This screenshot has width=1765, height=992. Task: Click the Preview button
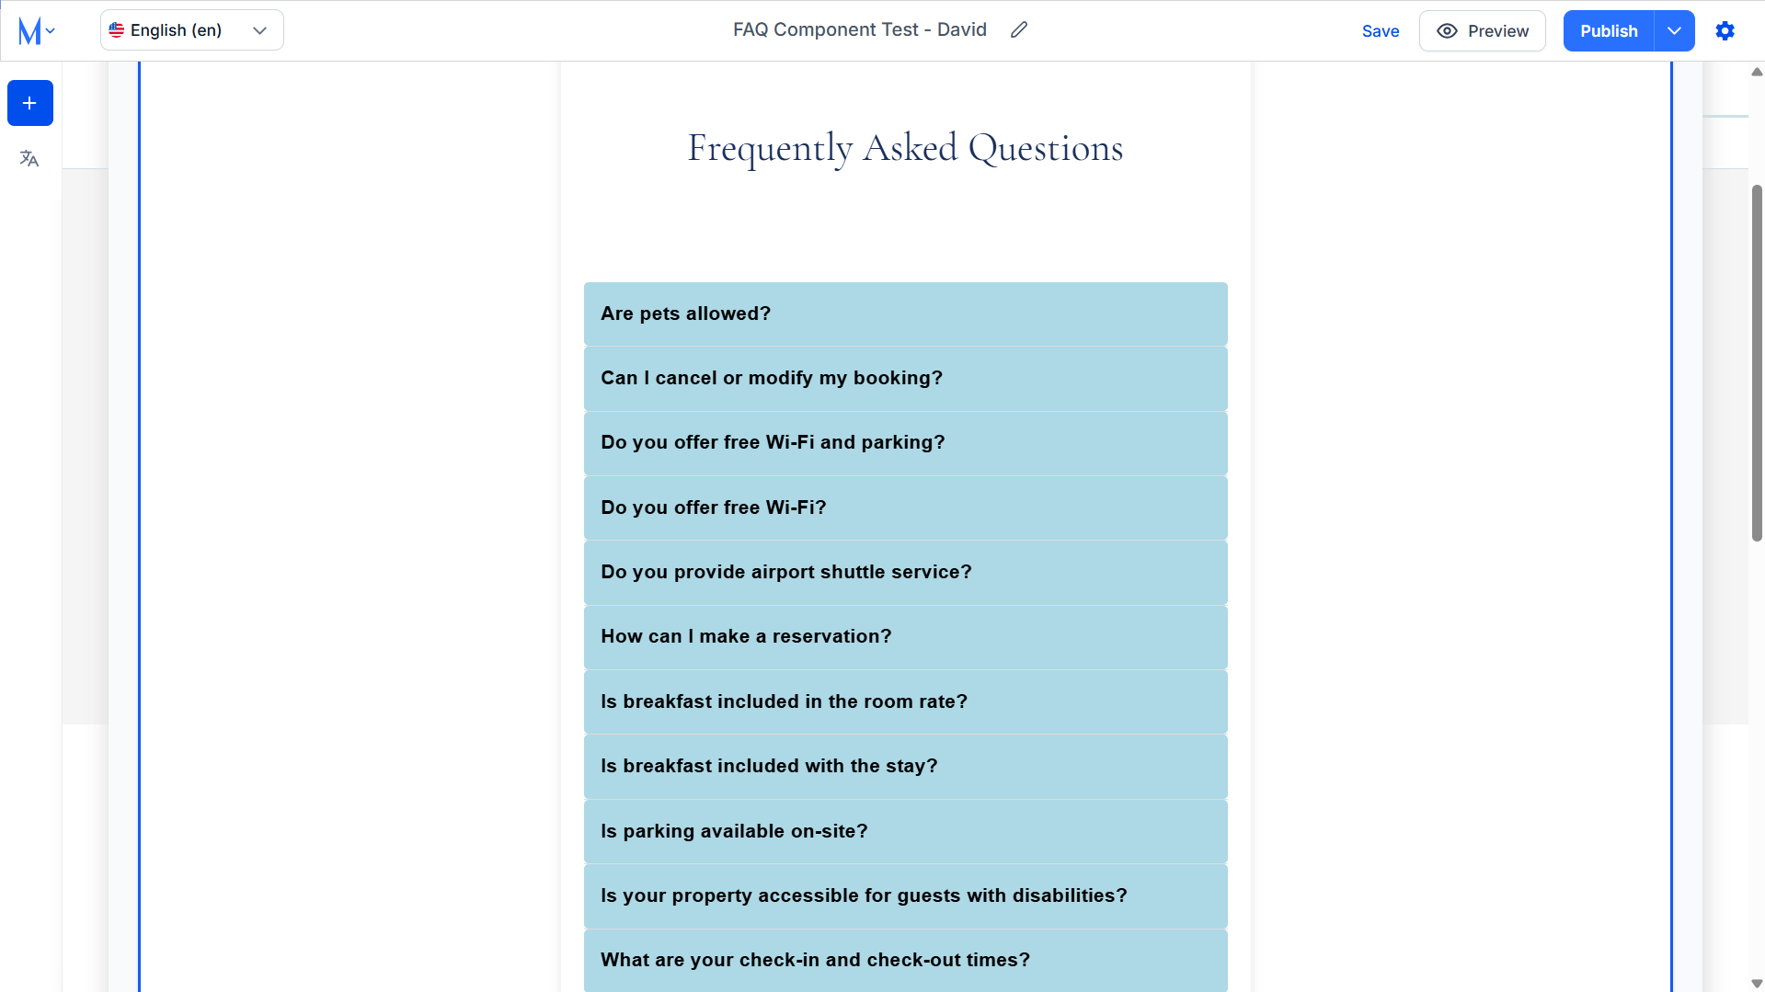point(1482,30)
